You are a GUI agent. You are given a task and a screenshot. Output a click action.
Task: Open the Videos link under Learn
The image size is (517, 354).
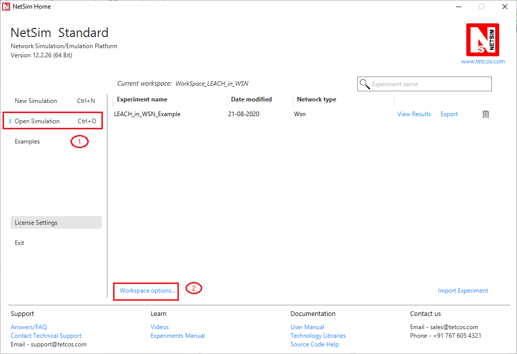click(x=160, y=327)
